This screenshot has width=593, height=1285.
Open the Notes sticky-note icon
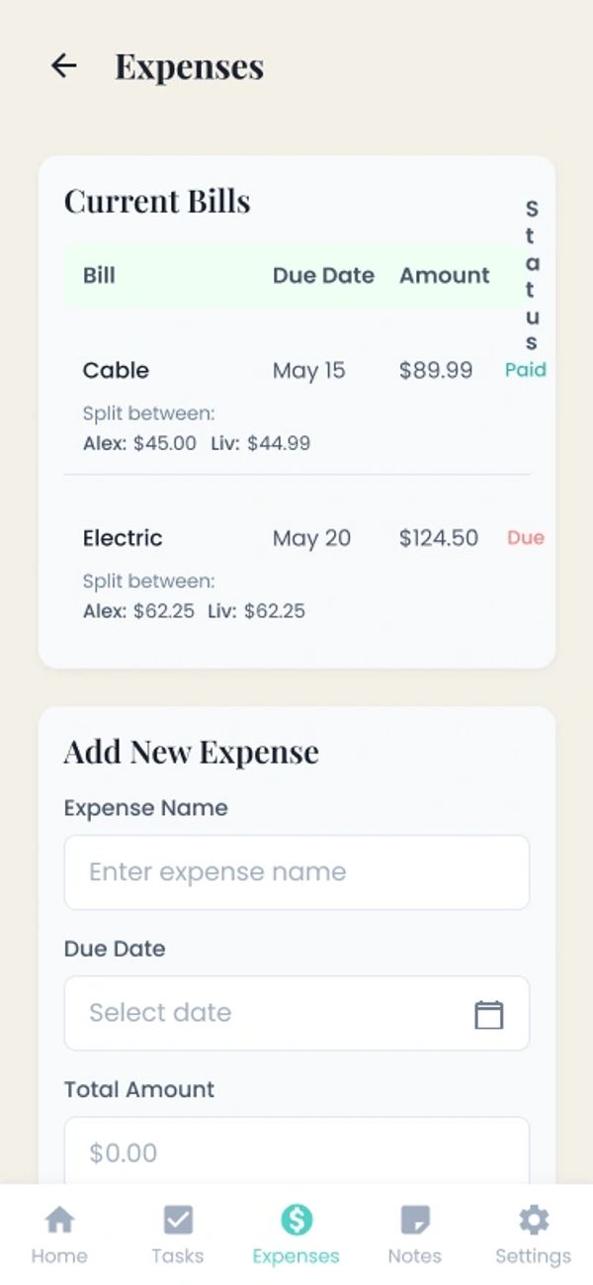(x=414, y=1220)
